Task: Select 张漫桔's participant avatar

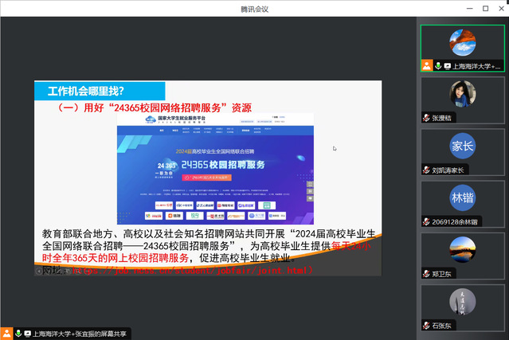Action: (462, 96)
